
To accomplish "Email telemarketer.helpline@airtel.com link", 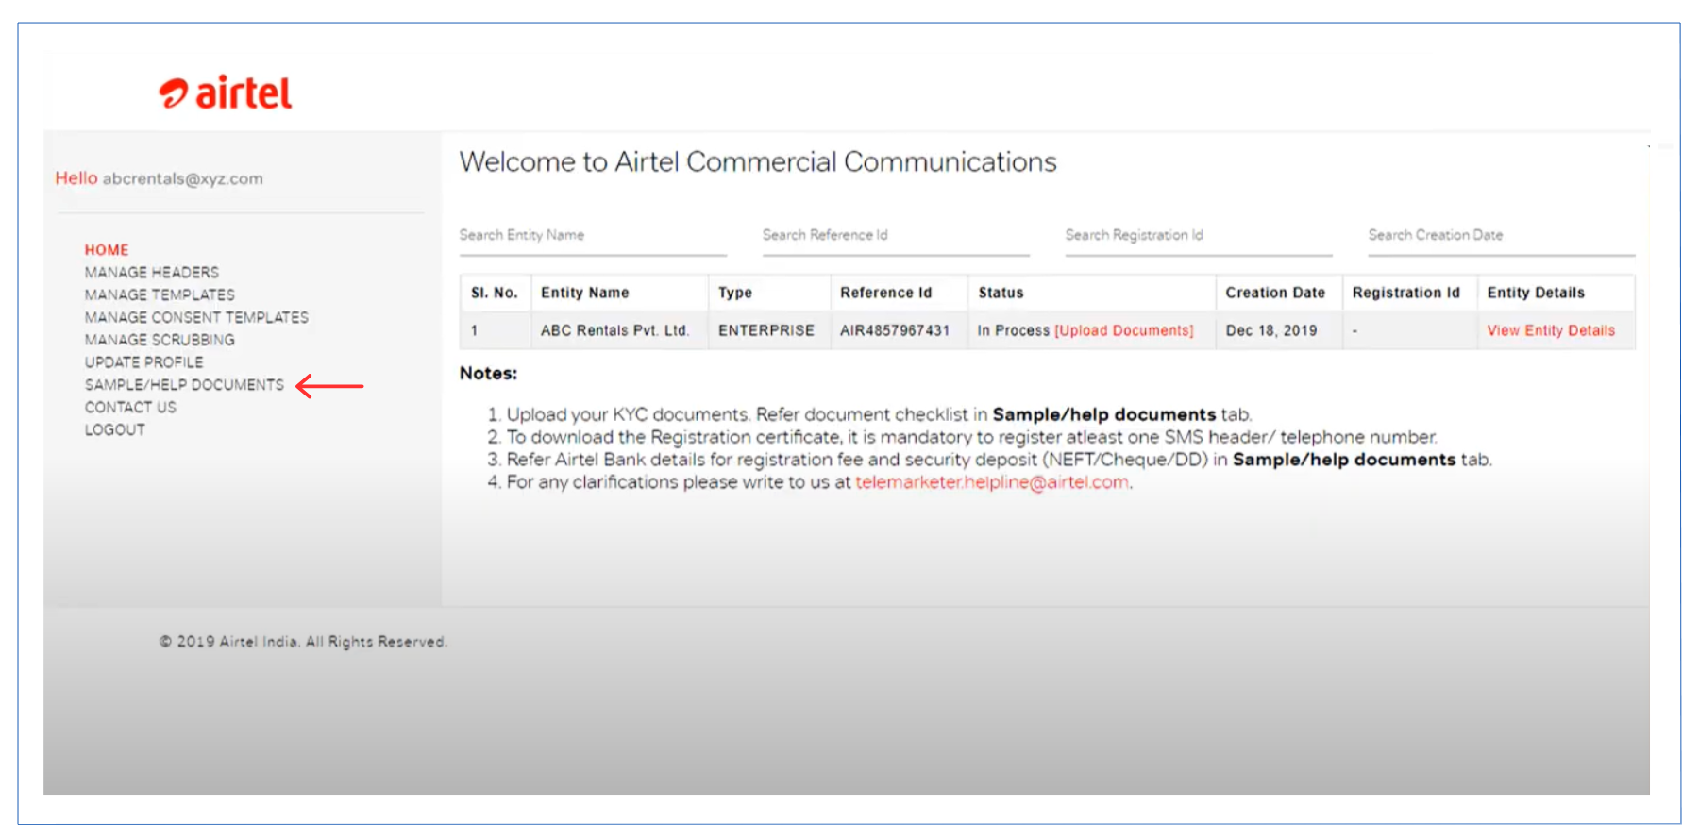I will [x=992, y=482].
